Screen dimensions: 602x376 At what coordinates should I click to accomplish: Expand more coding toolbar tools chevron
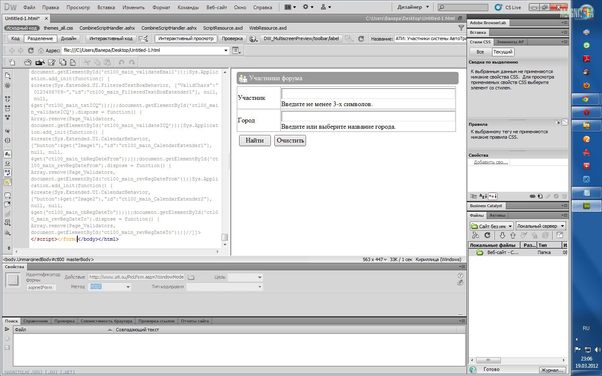[x=8, y=248]
